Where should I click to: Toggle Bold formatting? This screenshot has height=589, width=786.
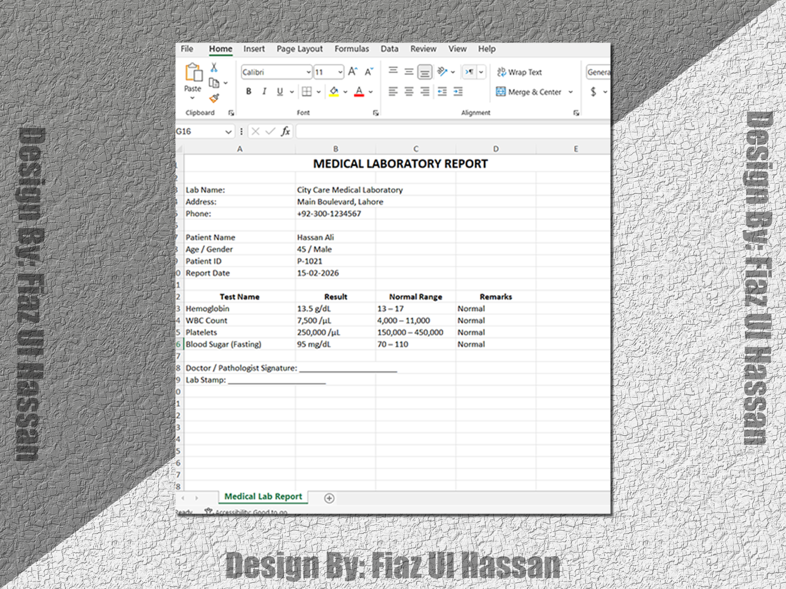coord(249,92)
